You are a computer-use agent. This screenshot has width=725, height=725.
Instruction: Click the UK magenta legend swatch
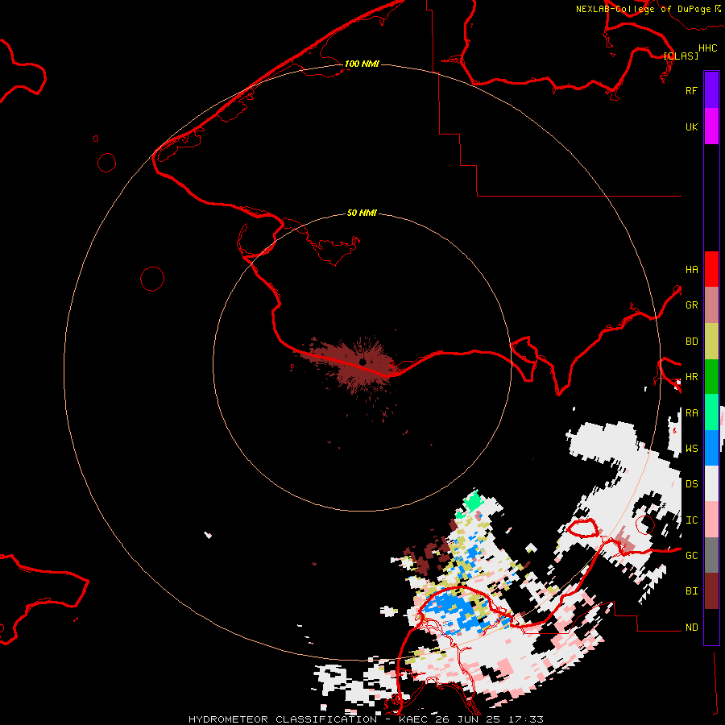[711, 126]
